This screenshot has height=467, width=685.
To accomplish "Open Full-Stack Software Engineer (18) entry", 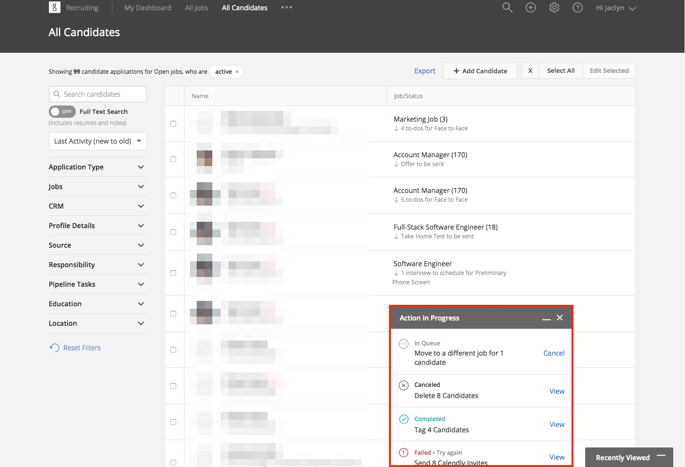I will point(446,227).
